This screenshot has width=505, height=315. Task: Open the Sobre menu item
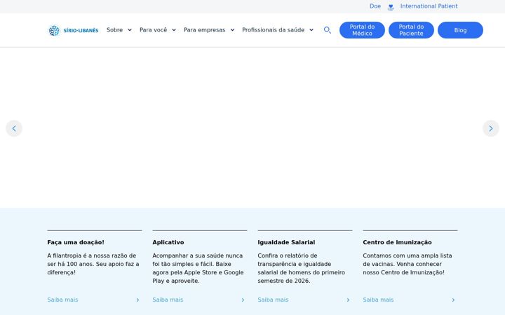coord(114,30)
